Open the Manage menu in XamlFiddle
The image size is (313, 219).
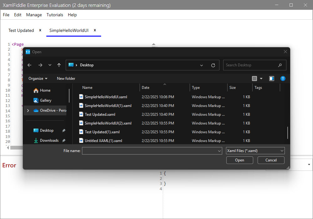click(34, 15)
